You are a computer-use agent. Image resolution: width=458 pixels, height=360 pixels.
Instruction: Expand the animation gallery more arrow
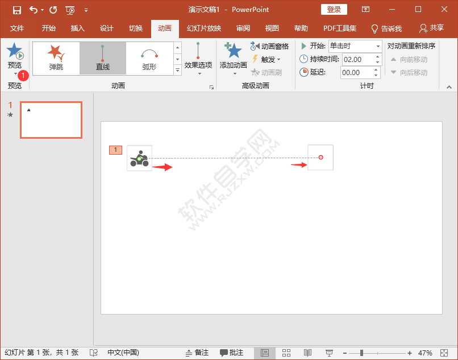point(177,70)
